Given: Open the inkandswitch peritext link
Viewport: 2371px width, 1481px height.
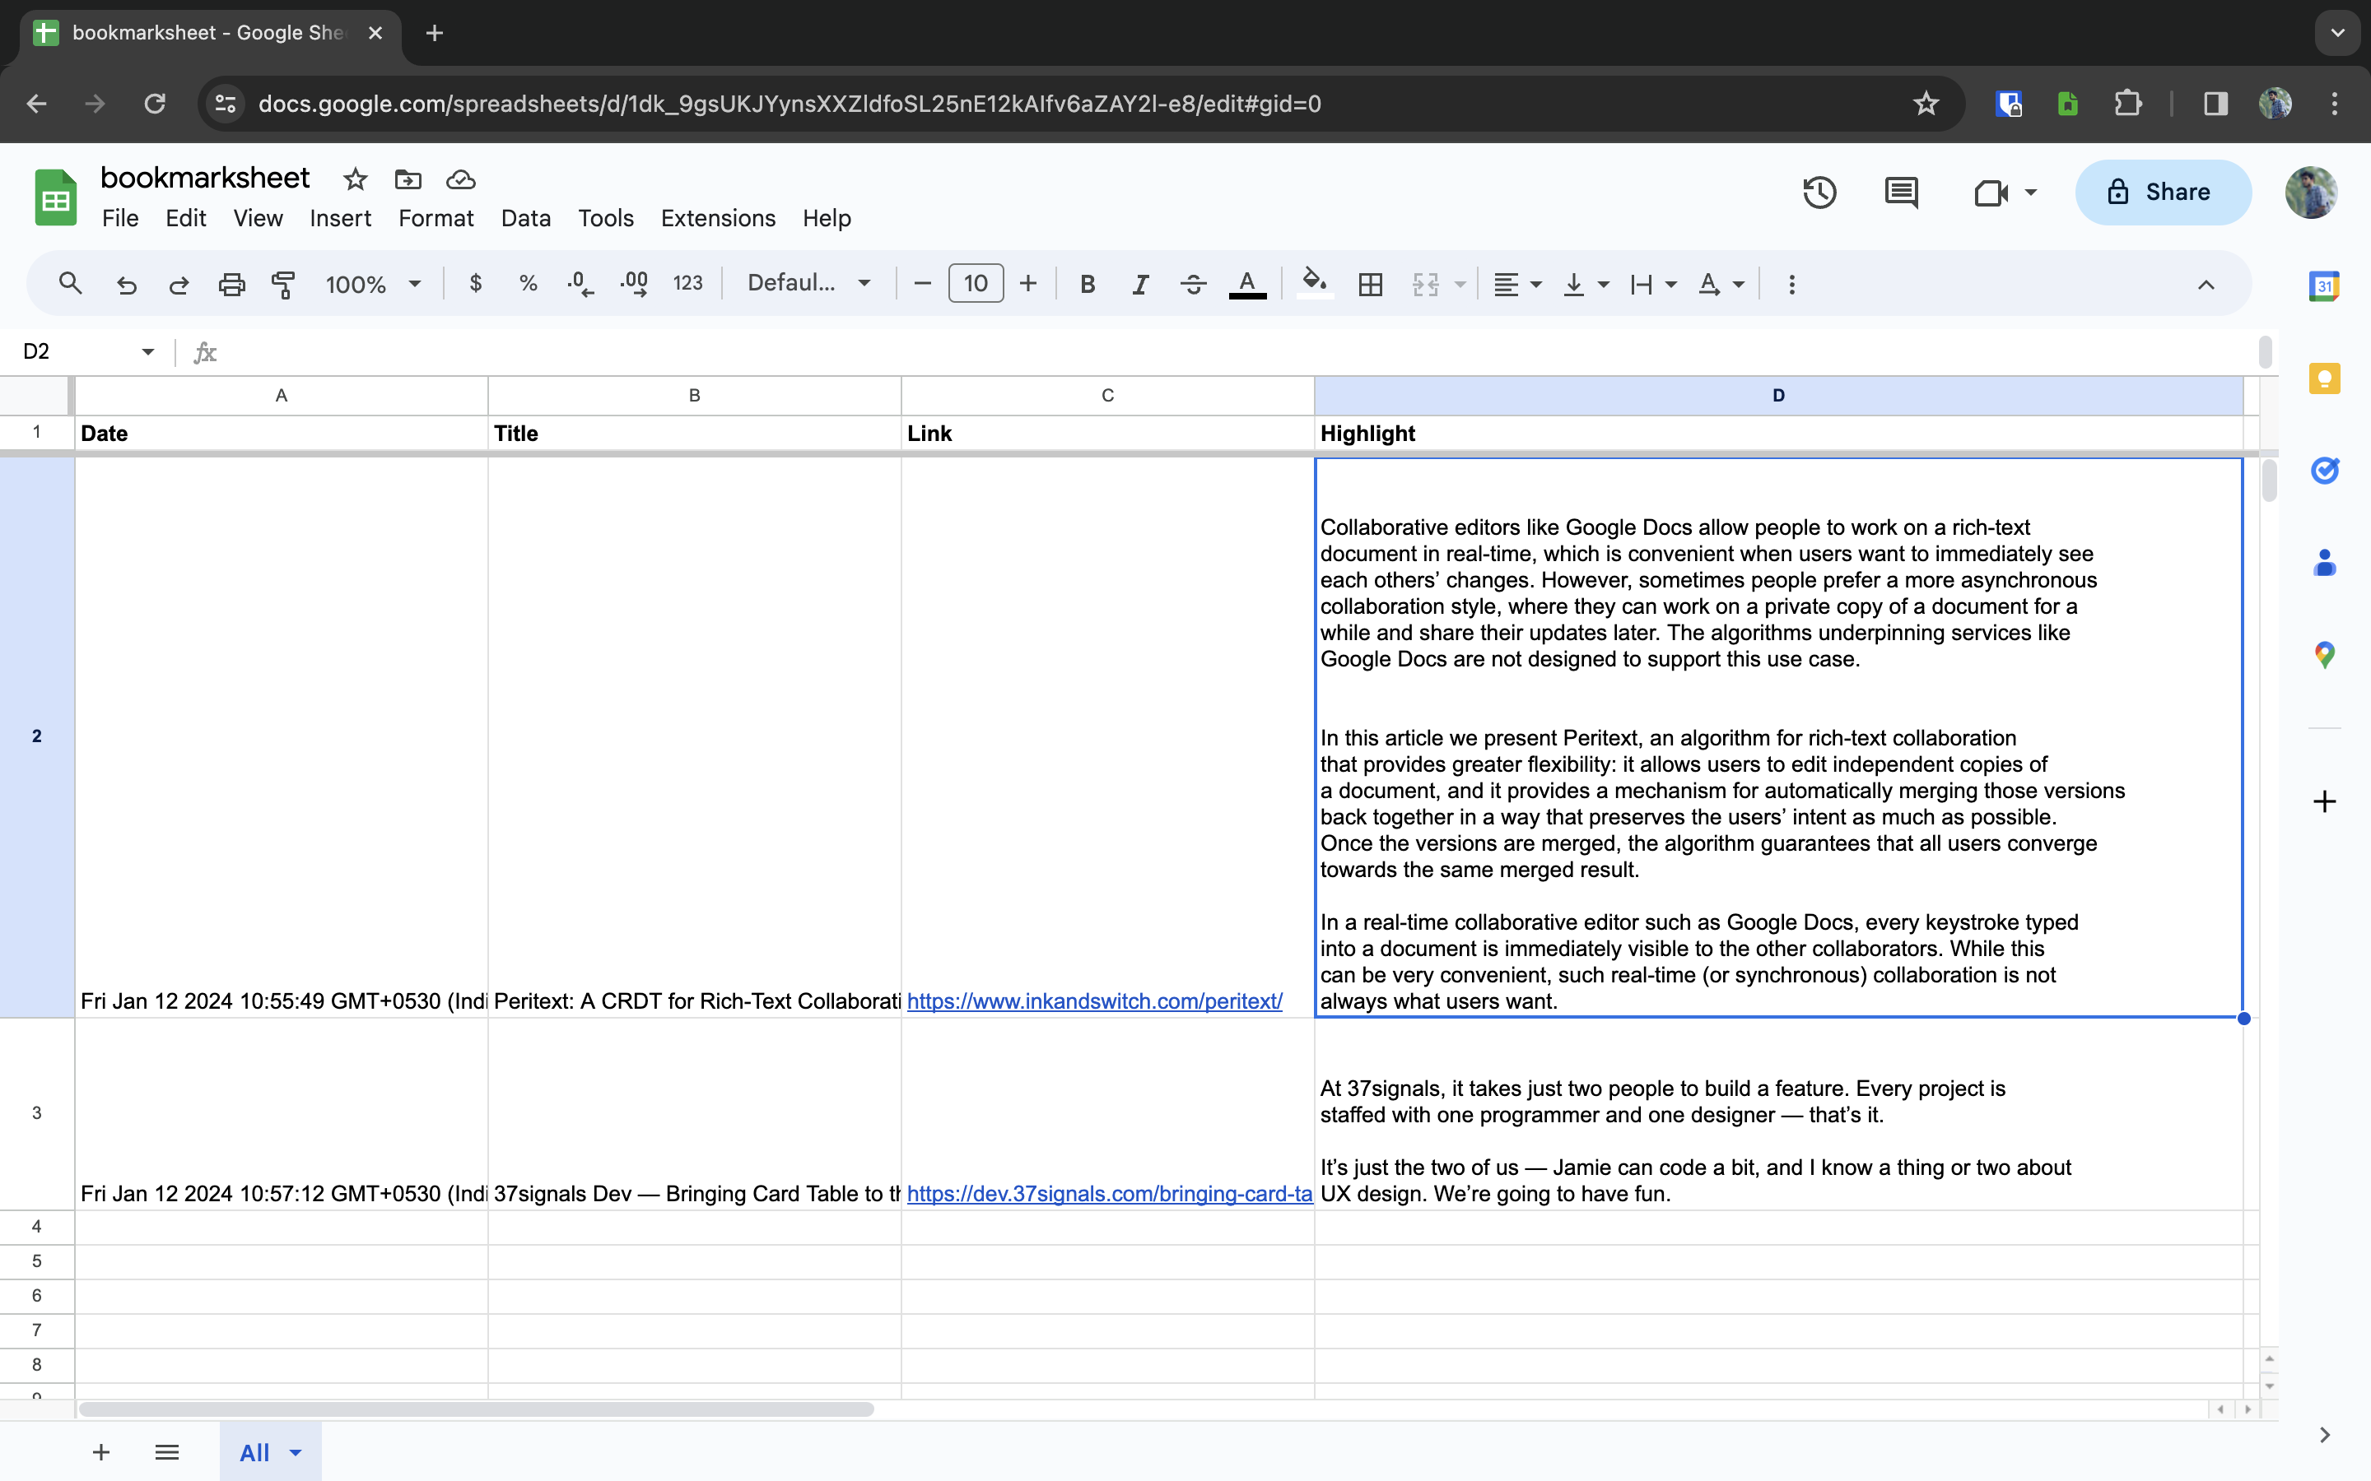Looking at the screenshot, I should click(x=1093, y=1001).
